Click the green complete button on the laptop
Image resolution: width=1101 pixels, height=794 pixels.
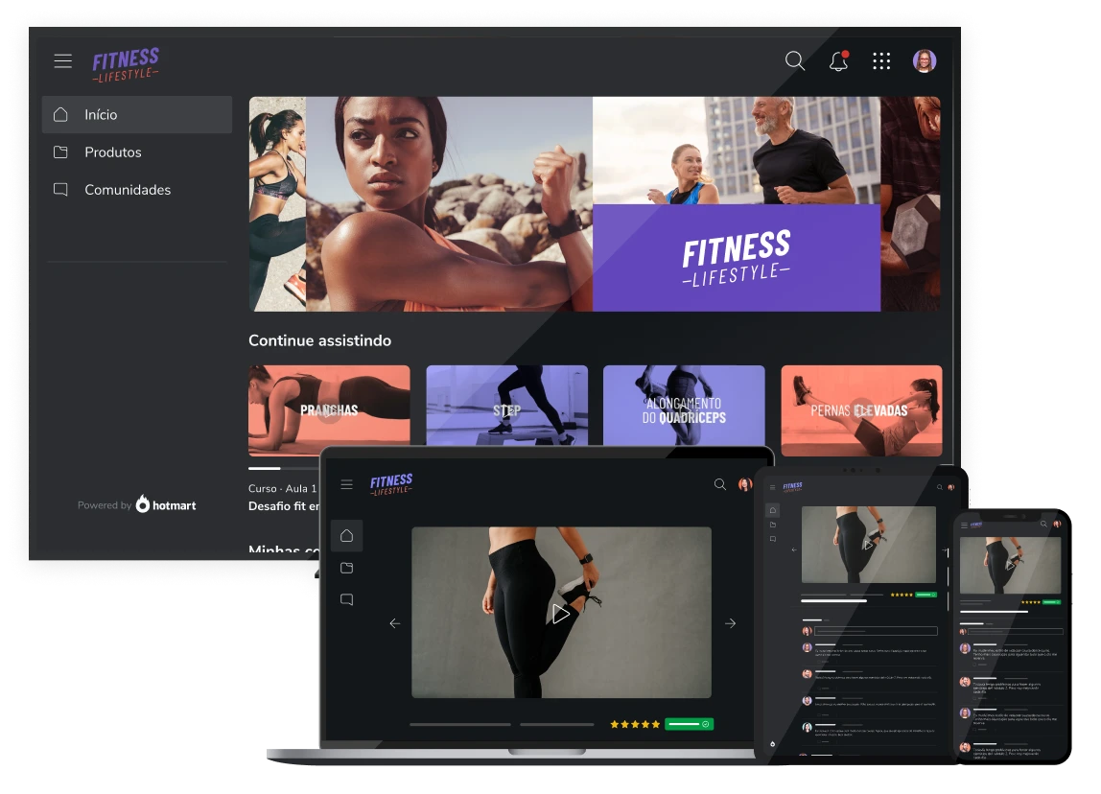click(x=689, y=725)
